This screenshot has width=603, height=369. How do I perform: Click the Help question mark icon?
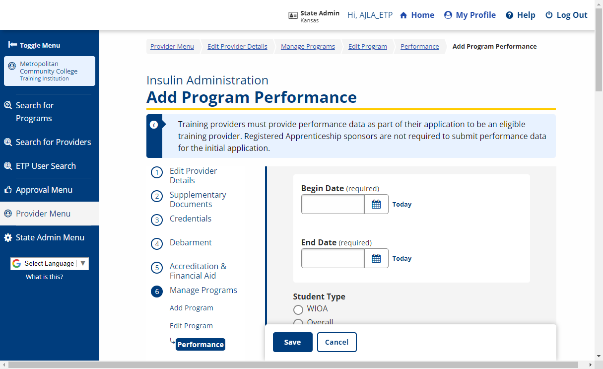point(509,15)
